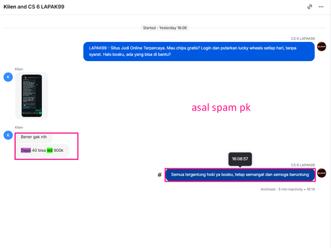
Task: Click the copy conversation link icon
Action: [310, 7]
